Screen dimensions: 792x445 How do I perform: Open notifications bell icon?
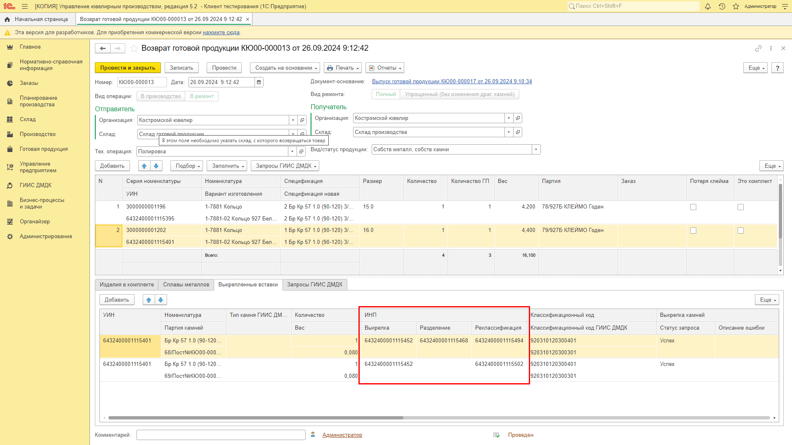point(708,6)
